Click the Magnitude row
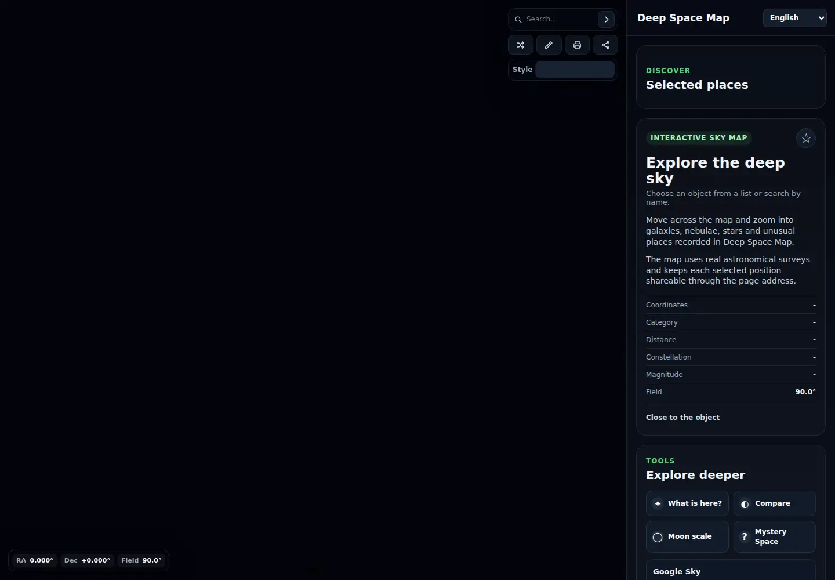This screenshot has height=580, width=835. click(x=731, y=375)
